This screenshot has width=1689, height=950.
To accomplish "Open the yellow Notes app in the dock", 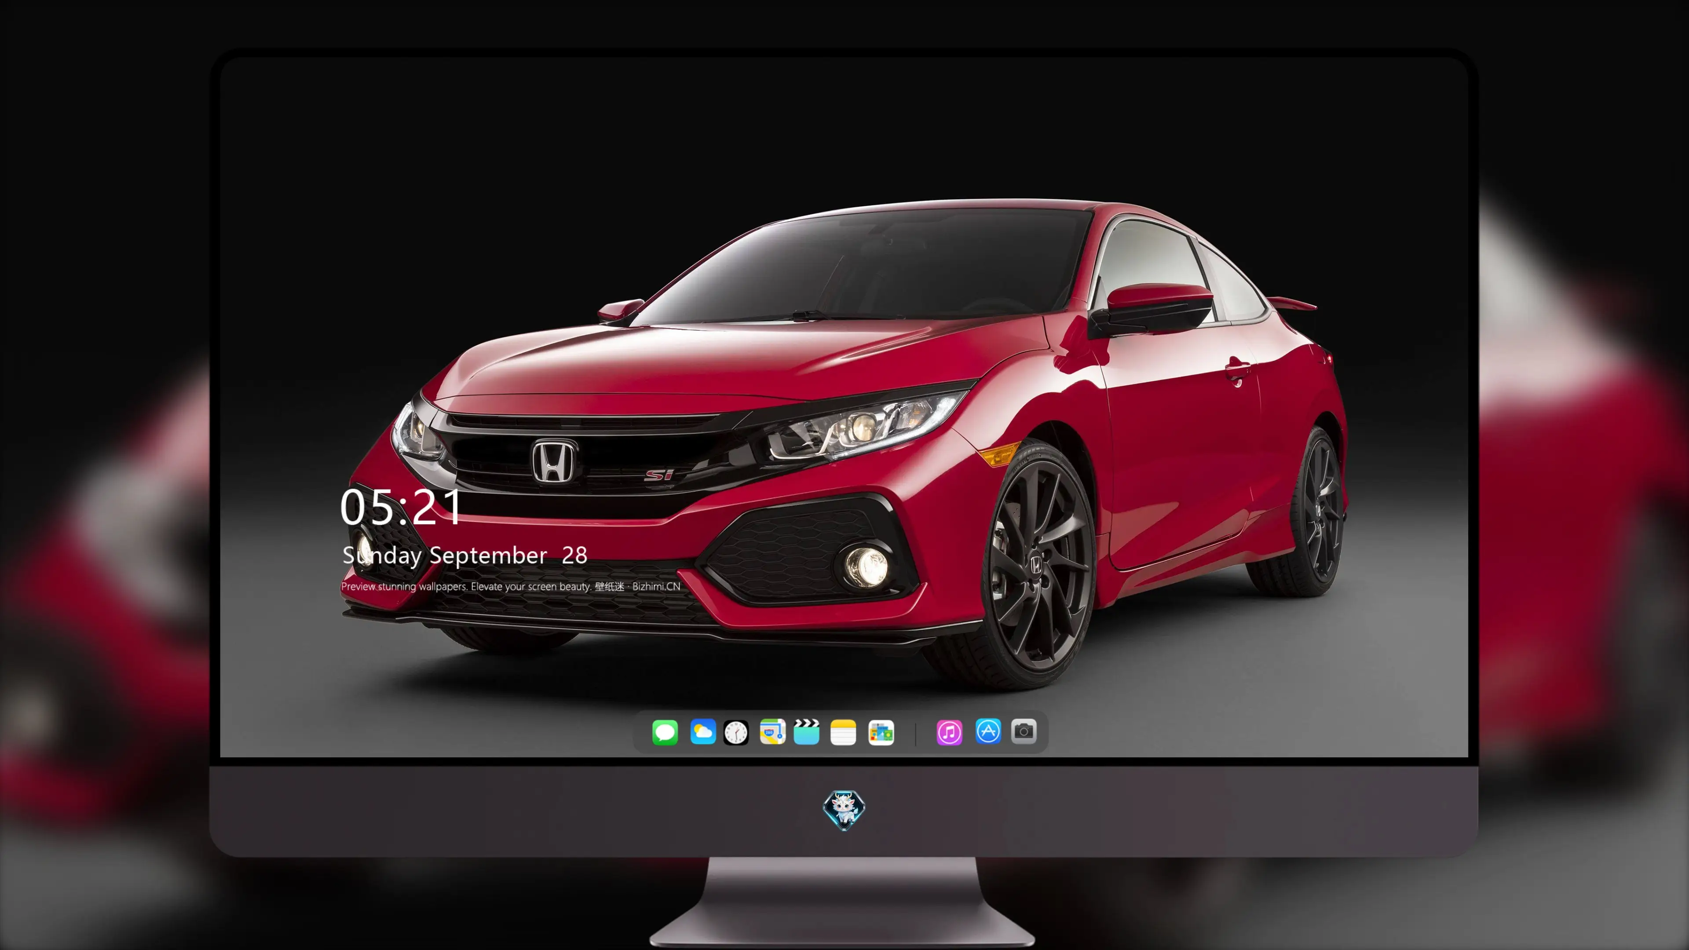I will [x=843, y=732].
